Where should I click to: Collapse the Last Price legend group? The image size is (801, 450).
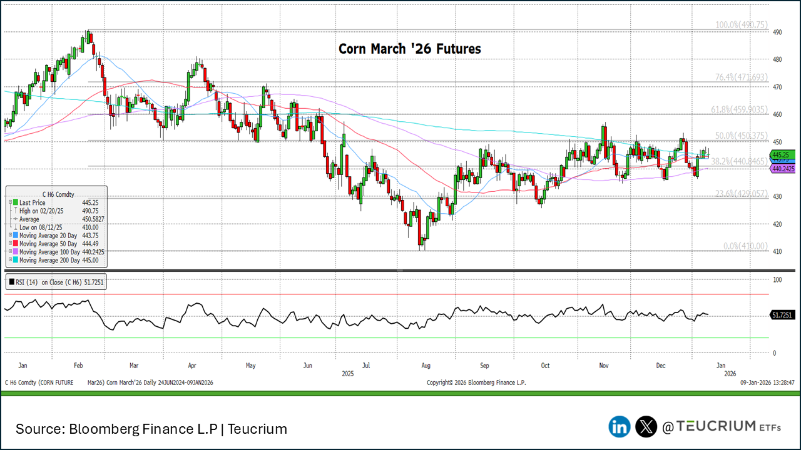9,203
